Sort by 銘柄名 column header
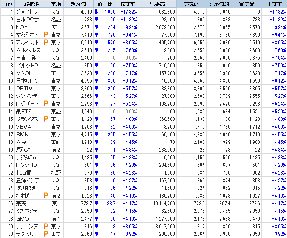Viewport: 287px width, 238px height. tap(32, 4)
